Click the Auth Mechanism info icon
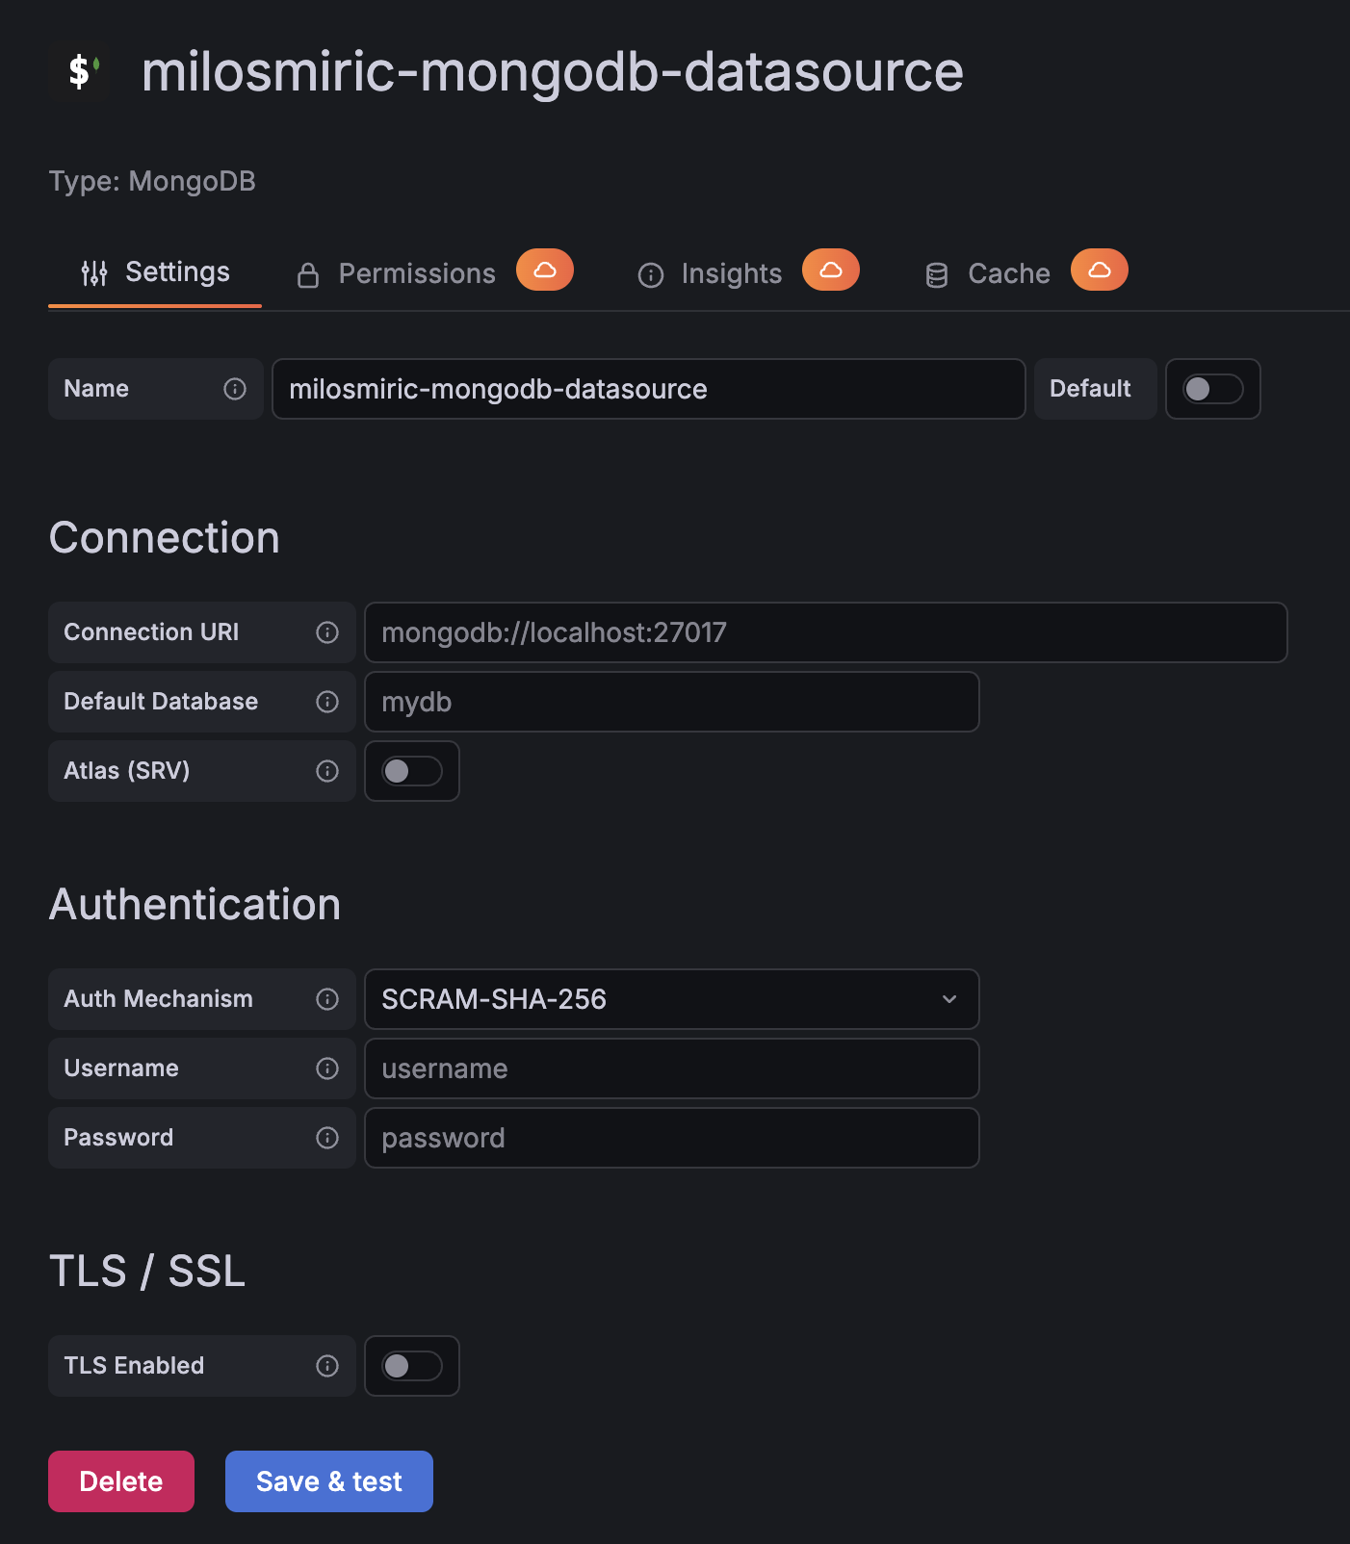 point(327,999)
